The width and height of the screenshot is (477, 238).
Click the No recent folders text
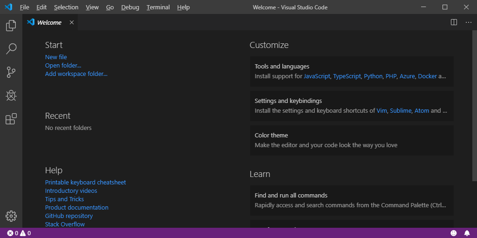click(x=68, y=128)
